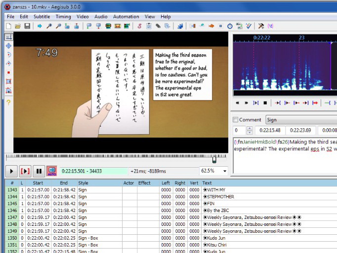
Task: Toggle the AUTO video scroll button
Action: click(x=52, y=171)
